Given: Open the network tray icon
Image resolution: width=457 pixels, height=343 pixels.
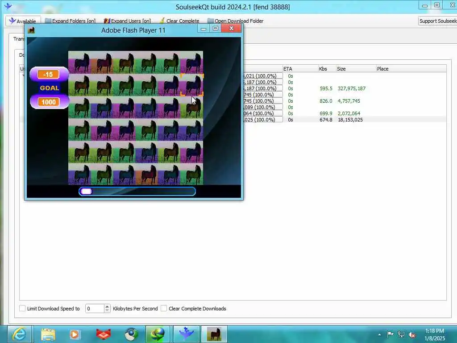Looking at the screenshot, I should click(401, 335).
